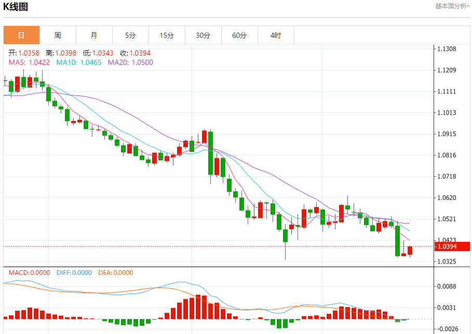The height and width of the screenshot is (334, 472).
Task: Select the 日 daily chart tab
Action: 21,35
